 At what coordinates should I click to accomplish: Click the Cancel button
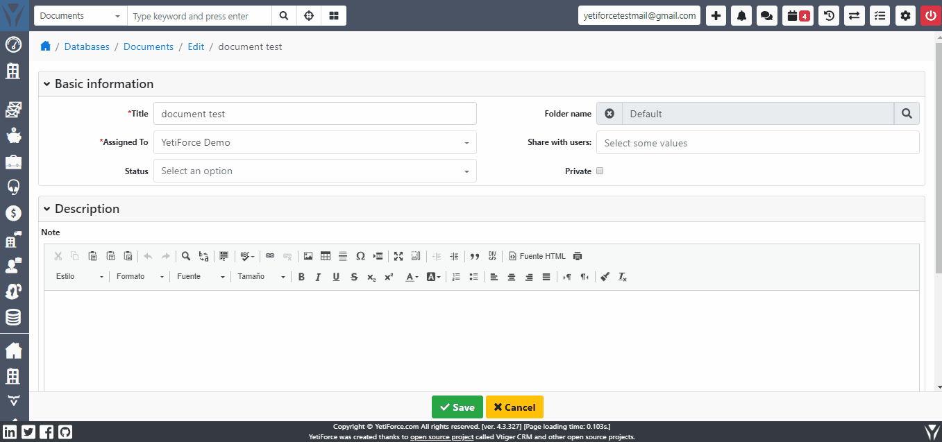[514, 407]
